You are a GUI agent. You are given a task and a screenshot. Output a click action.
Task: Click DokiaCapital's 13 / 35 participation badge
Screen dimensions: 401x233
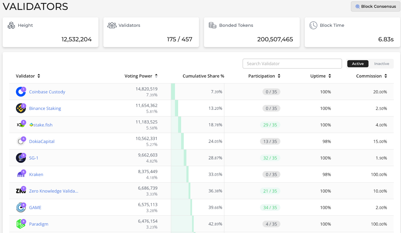tap(270, 141)
